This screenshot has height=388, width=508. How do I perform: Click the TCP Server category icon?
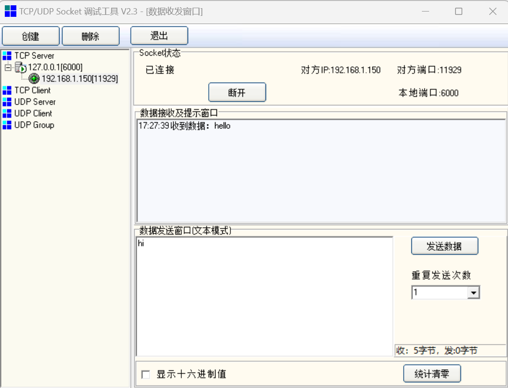pyautogui.click(x=7, y=55)
